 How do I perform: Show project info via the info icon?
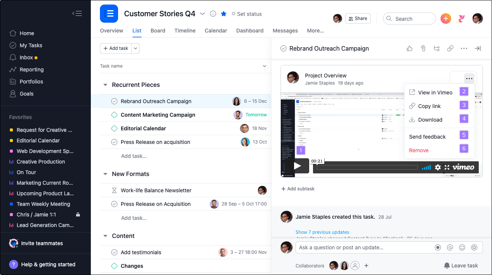(213, 14)
